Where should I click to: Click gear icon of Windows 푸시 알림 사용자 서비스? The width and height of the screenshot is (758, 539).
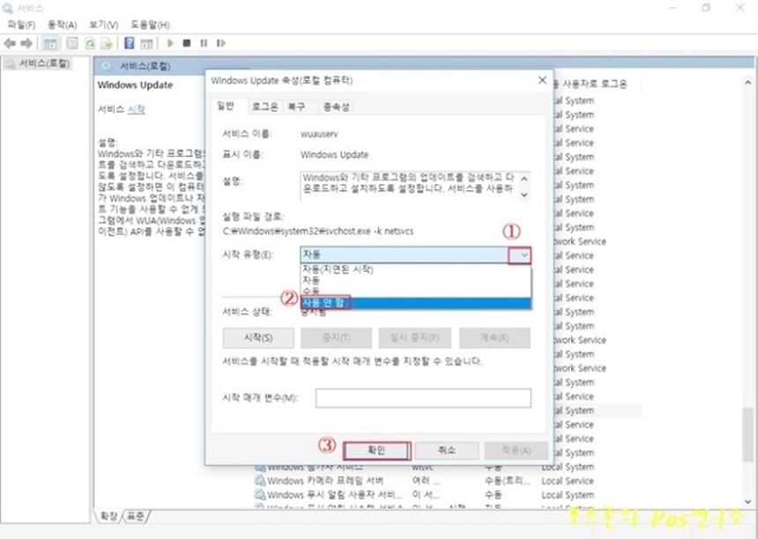coord(260,495)
